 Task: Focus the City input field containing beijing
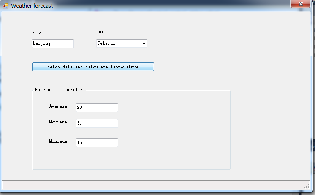[x=53, y=43]
